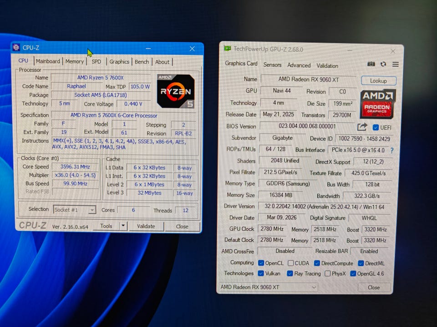Image resolution: width=437 pixels, height=327 pixels.
Task: Toggle the Ray Tracing checkbox
Action: [x=290, y=273]
